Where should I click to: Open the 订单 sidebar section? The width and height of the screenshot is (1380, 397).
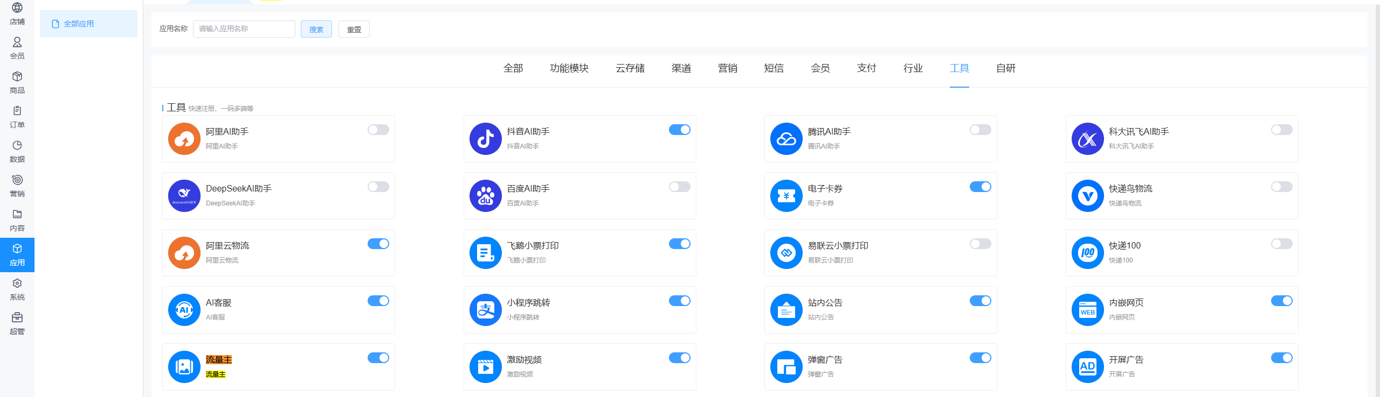17,117
